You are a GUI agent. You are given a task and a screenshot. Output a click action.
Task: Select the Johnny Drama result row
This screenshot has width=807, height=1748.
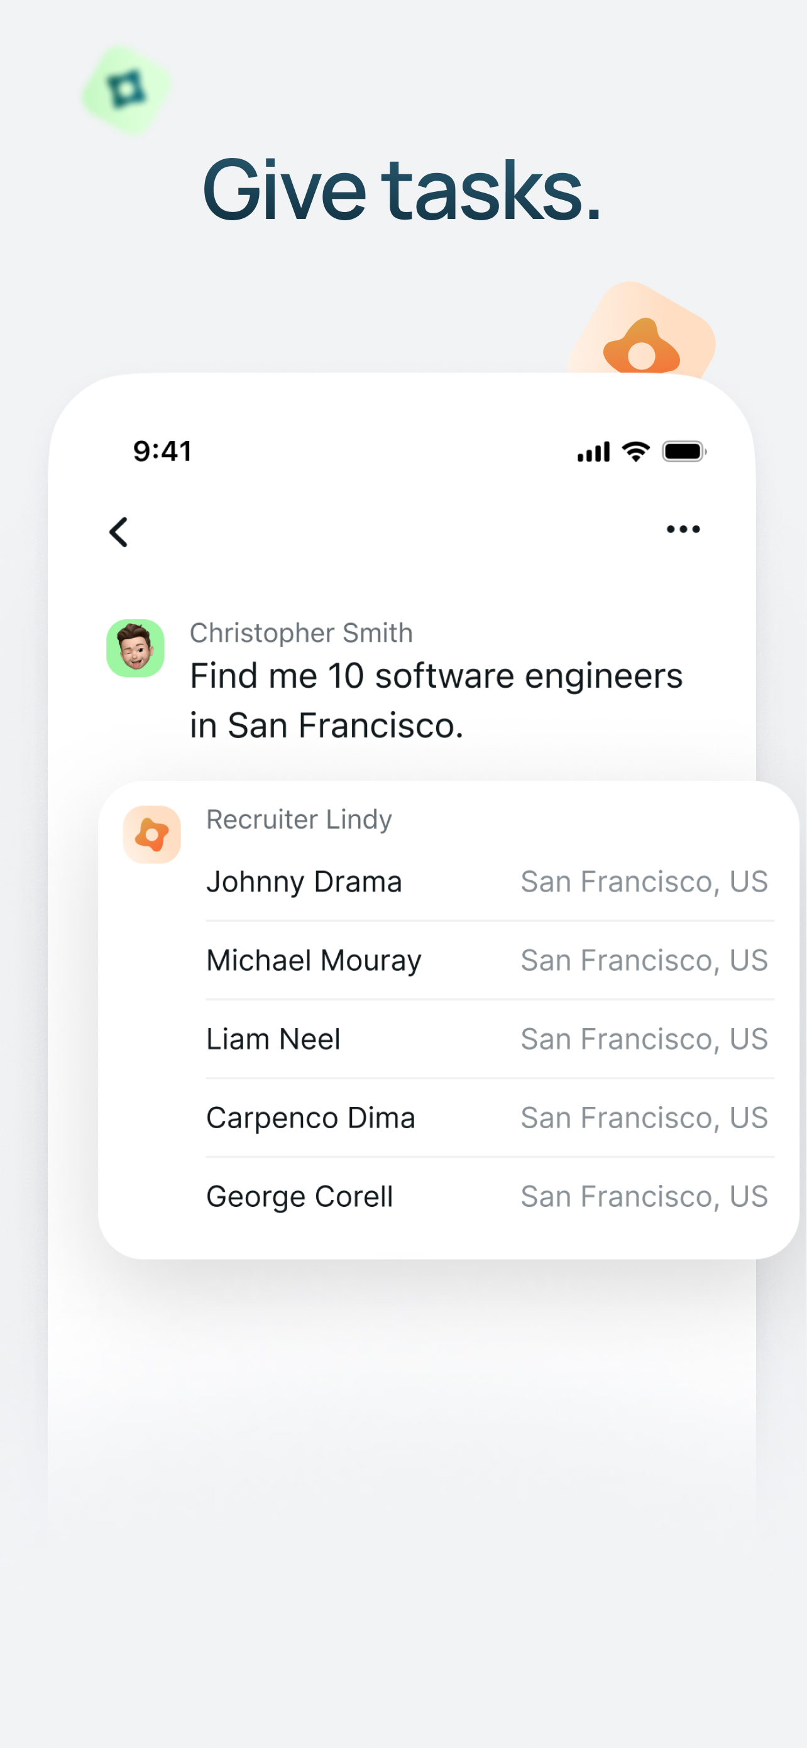pyautogui.click(x=490, y=882)
